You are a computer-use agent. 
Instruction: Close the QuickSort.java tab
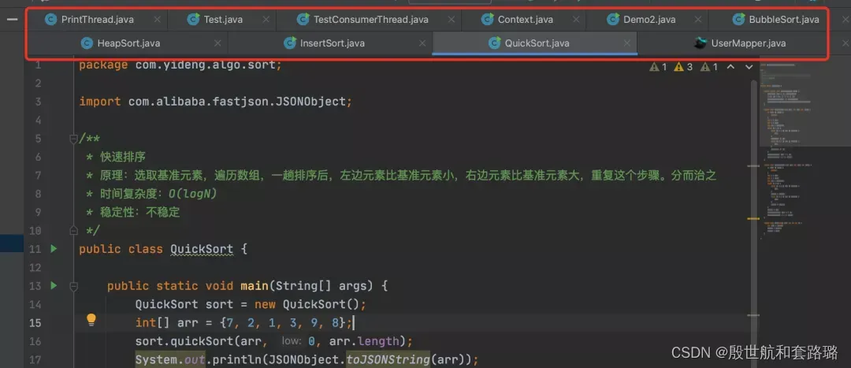(x=627, y=43)
